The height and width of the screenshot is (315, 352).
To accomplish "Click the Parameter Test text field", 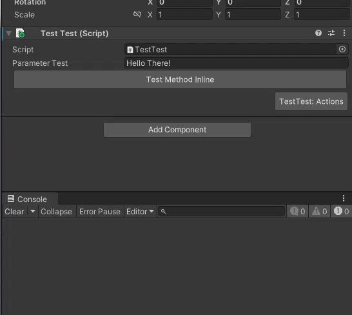I will pyautogui.click(x=237, y=63).
